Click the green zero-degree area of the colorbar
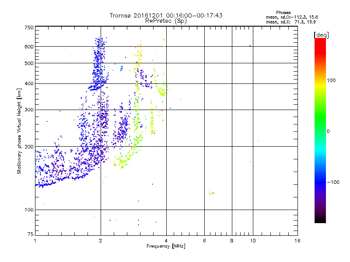Viewport: 350px width, 262px height. (x=320, y=131)
